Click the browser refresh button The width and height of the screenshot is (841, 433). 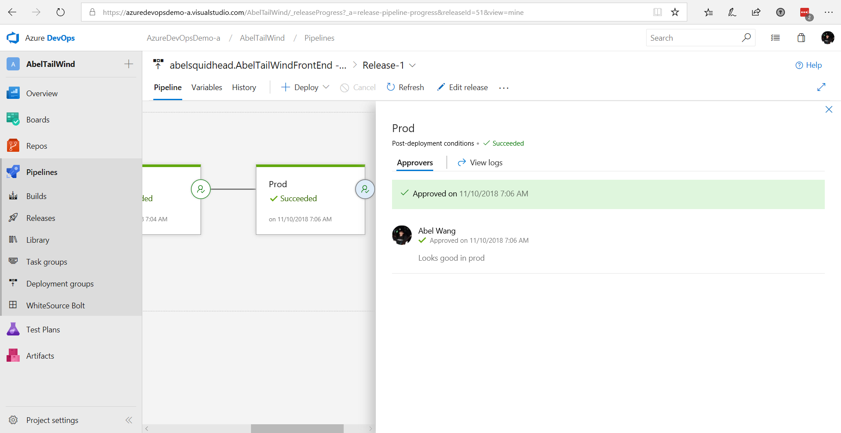pyautogui.click(x=60, y=12)
